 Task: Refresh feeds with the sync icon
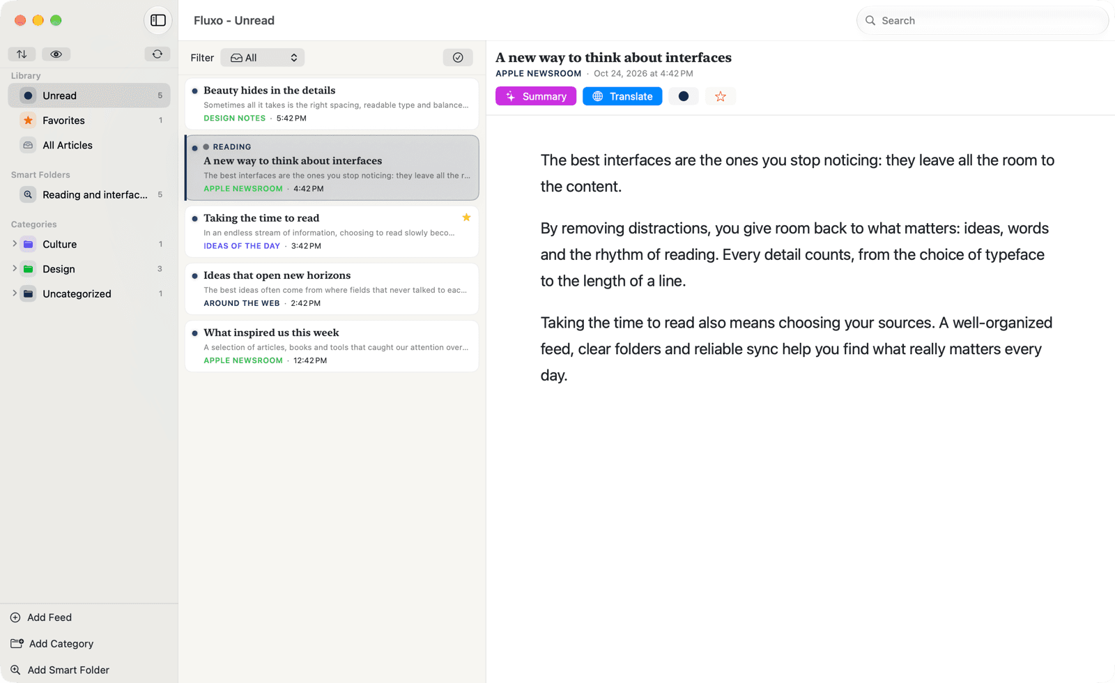click(x=157, y=54)
